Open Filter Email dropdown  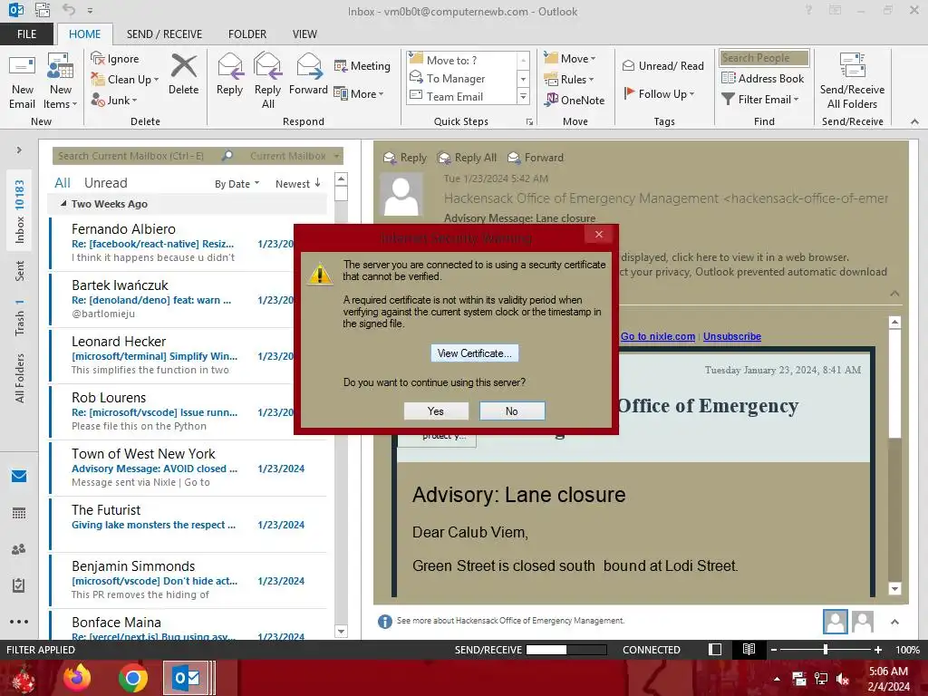760,99
